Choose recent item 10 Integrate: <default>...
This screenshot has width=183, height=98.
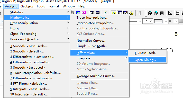pos(37,94)
